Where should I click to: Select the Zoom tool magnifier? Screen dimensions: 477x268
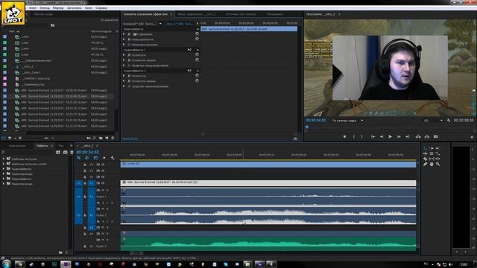[x=437, y=164]
